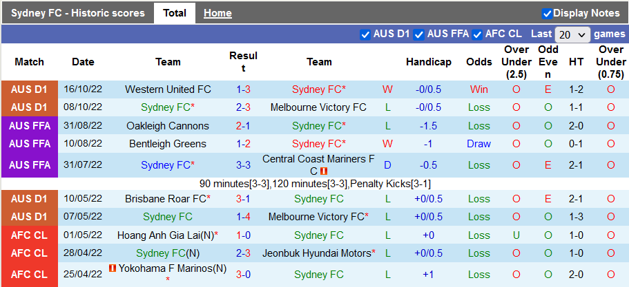Click the 2-3 result on 08/10/22
The height and width of the screenshot is (287, 629).
coord(244,107)
